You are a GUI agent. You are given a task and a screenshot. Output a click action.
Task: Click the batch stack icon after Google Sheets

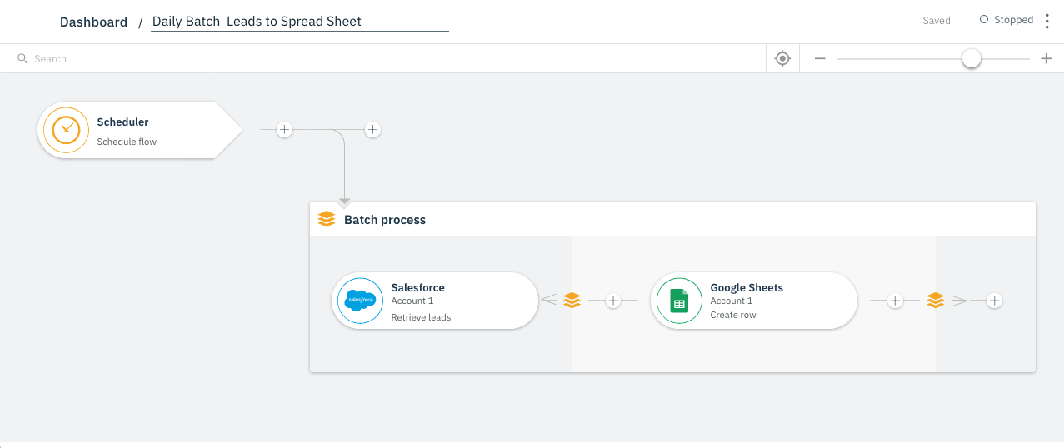[x=935, y=300]
